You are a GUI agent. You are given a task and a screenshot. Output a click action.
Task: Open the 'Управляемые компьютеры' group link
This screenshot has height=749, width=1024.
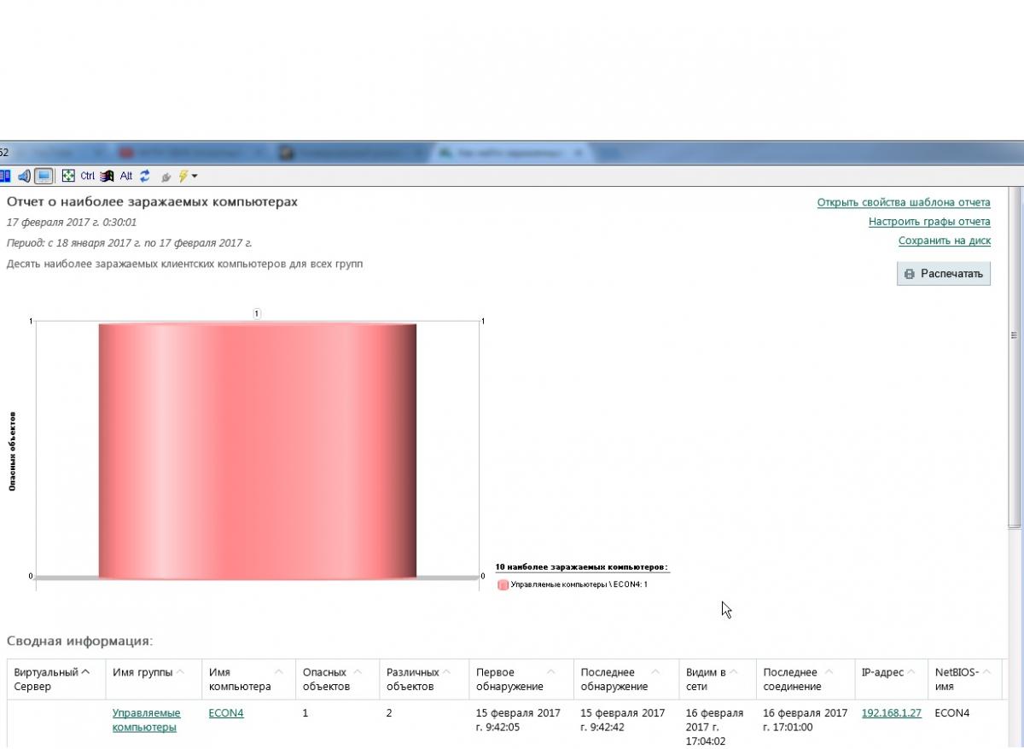point(146,720)
